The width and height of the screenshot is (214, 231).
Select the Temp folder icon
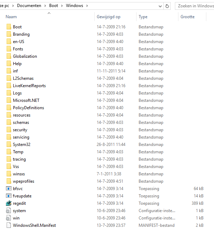coord(9,152)
